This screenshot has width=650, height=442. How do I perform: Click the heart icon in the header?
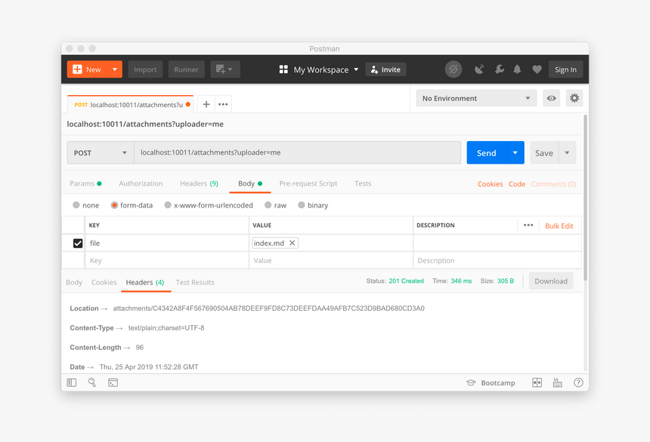[x=537, y=69]
